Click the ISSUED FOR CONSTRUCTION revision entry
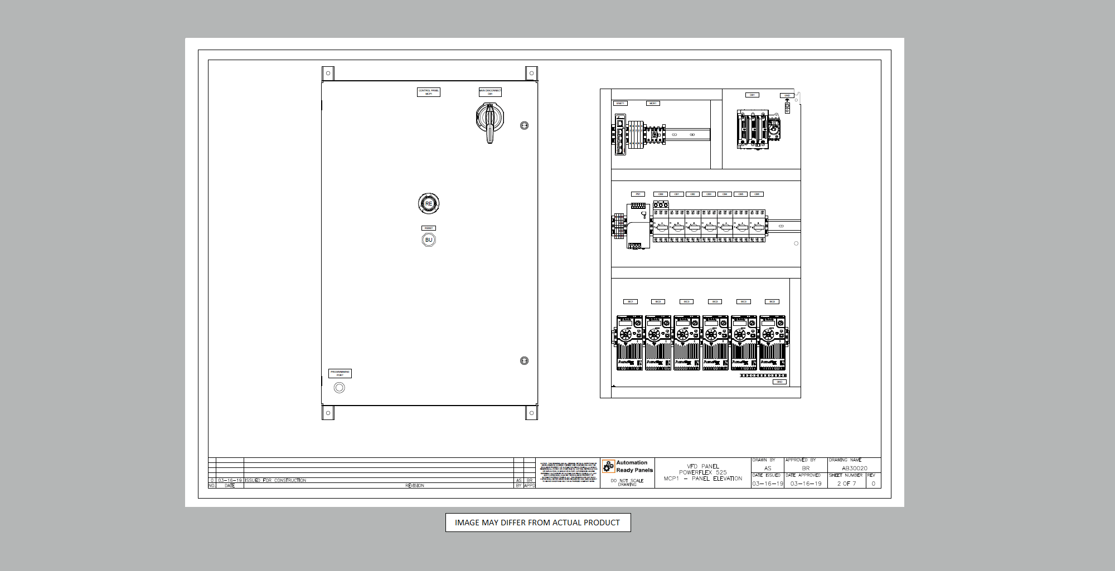This screenshot has height=571, width=1115. (275, 480)
